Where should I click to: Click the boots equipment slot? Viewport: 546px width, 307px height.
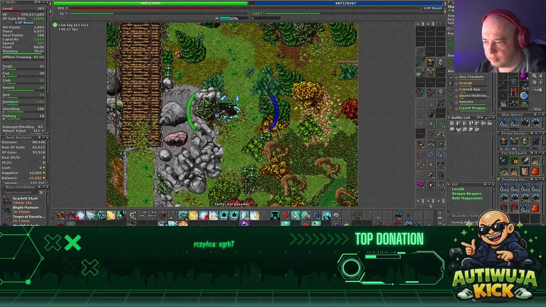coord(514,103)
